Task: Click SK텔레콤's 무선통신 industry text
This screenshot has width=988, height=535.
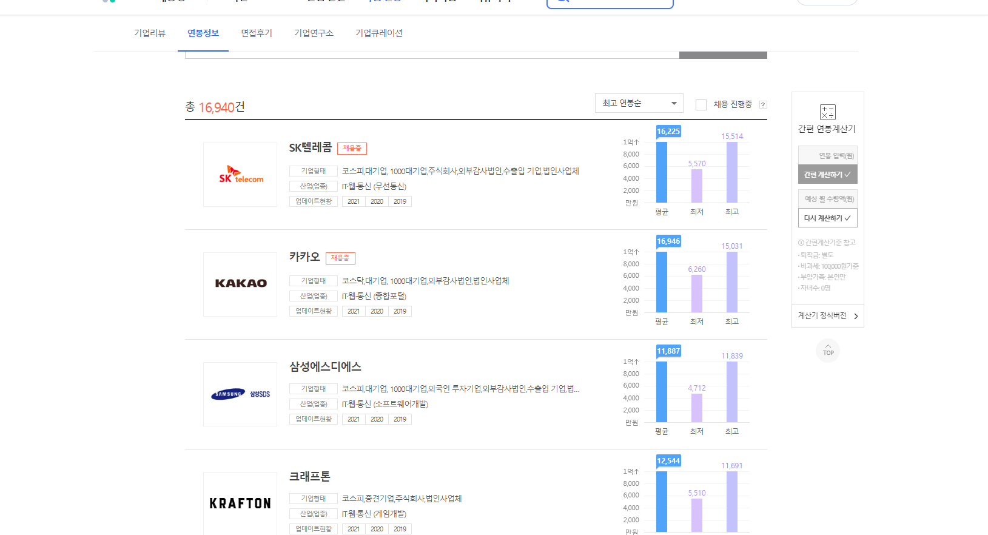Action: pos(374,186)
